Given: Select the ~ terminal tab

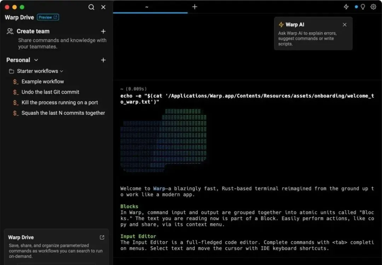Looking at the screenshot, I should [150, 7].
